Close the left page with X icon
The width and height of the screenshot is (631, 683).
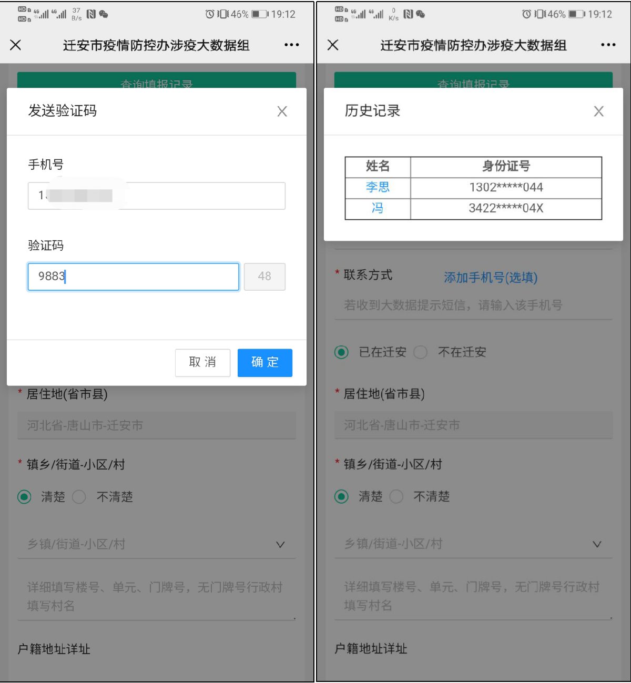click(x=16, y=45)
